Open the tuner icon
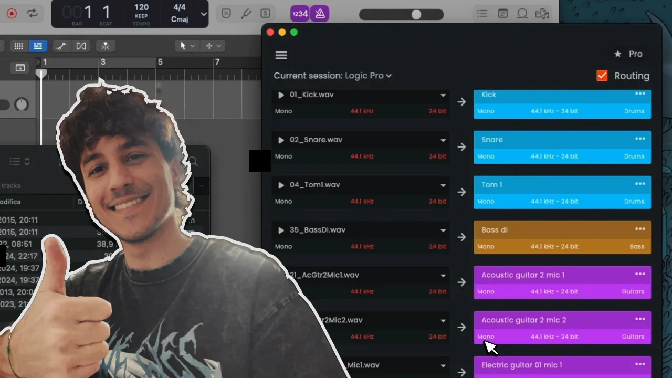This screenshot has width=672, height=378. coord(246,14)
